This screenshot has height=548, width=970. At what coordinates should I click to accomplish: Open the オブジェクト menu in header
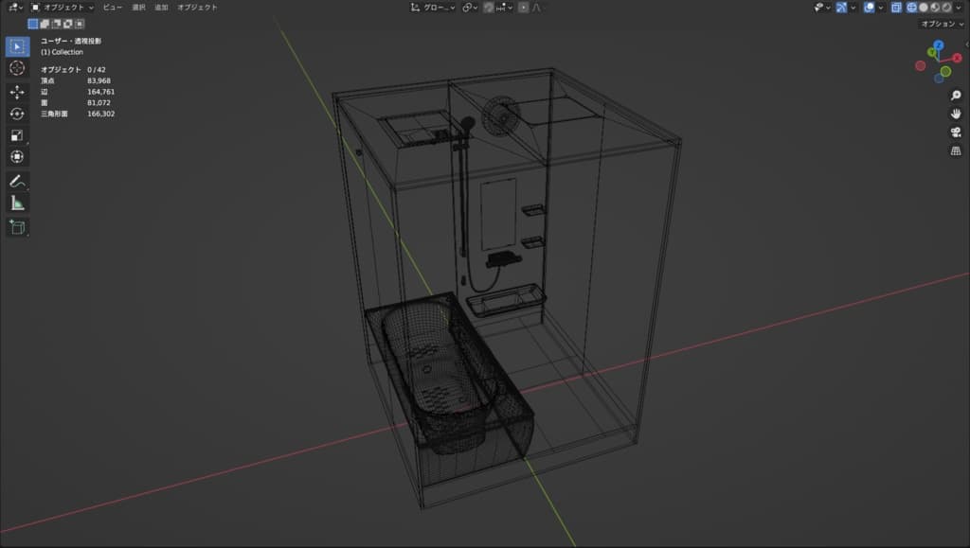pos(197,8)
